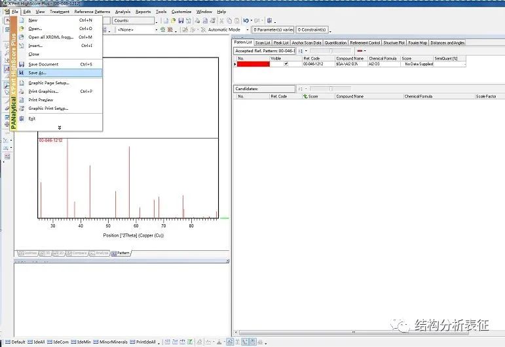Click the Scale Factor column header

[489, 97]
